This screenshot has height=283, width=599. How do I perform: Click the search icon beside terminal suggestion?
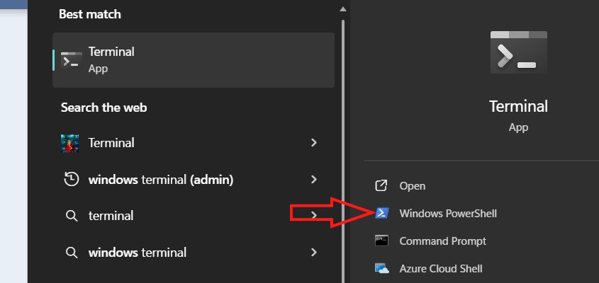[x=72, y=216]
